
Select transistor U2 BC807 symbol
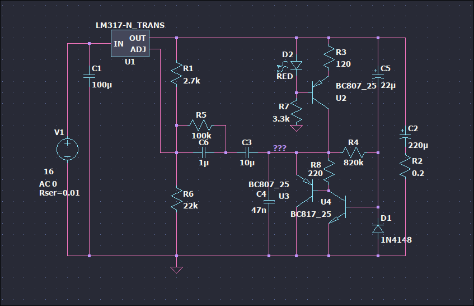click(x=321, y=92)
